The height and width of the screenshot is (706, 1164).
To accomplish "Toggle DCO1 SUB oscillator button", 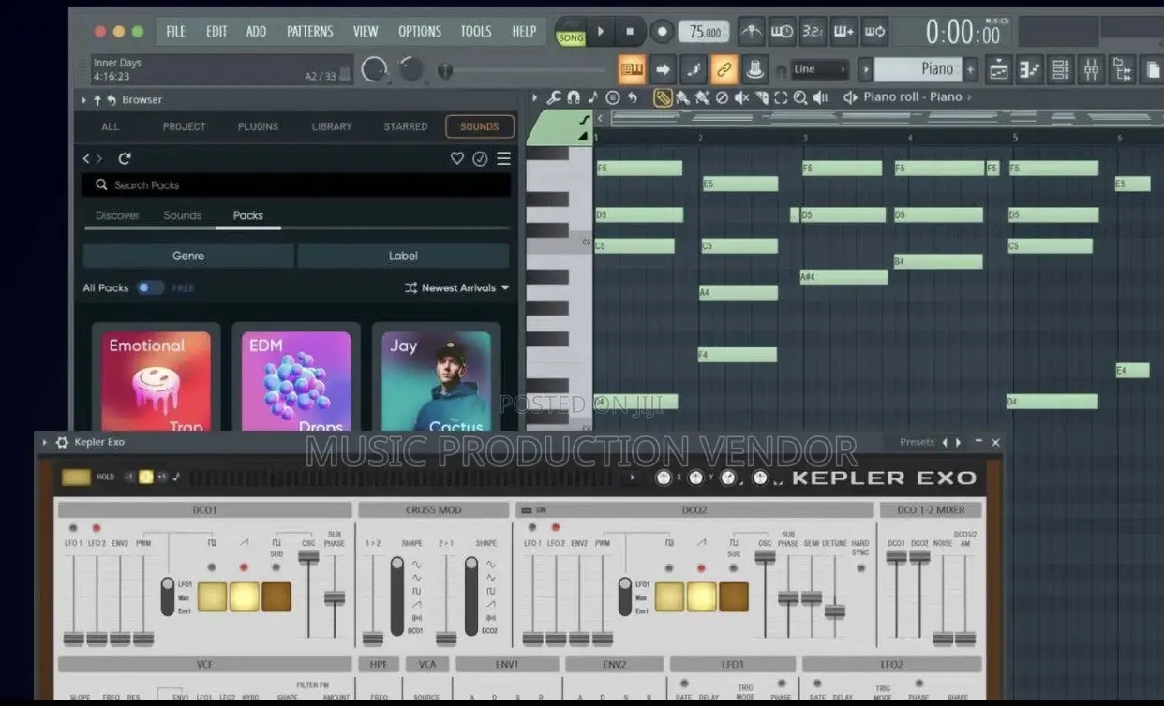I will [x=276, y=596].
